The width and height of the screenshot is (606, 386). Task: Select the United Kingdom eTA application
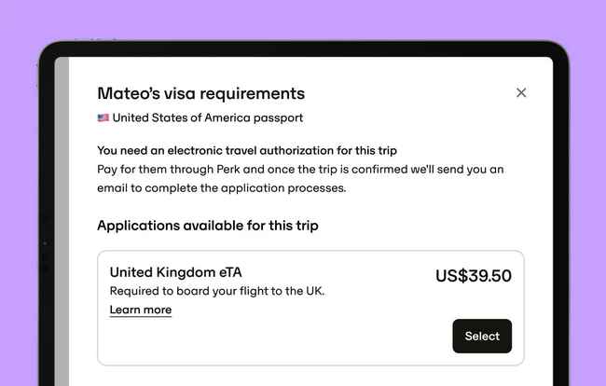[x=482, y=336]
